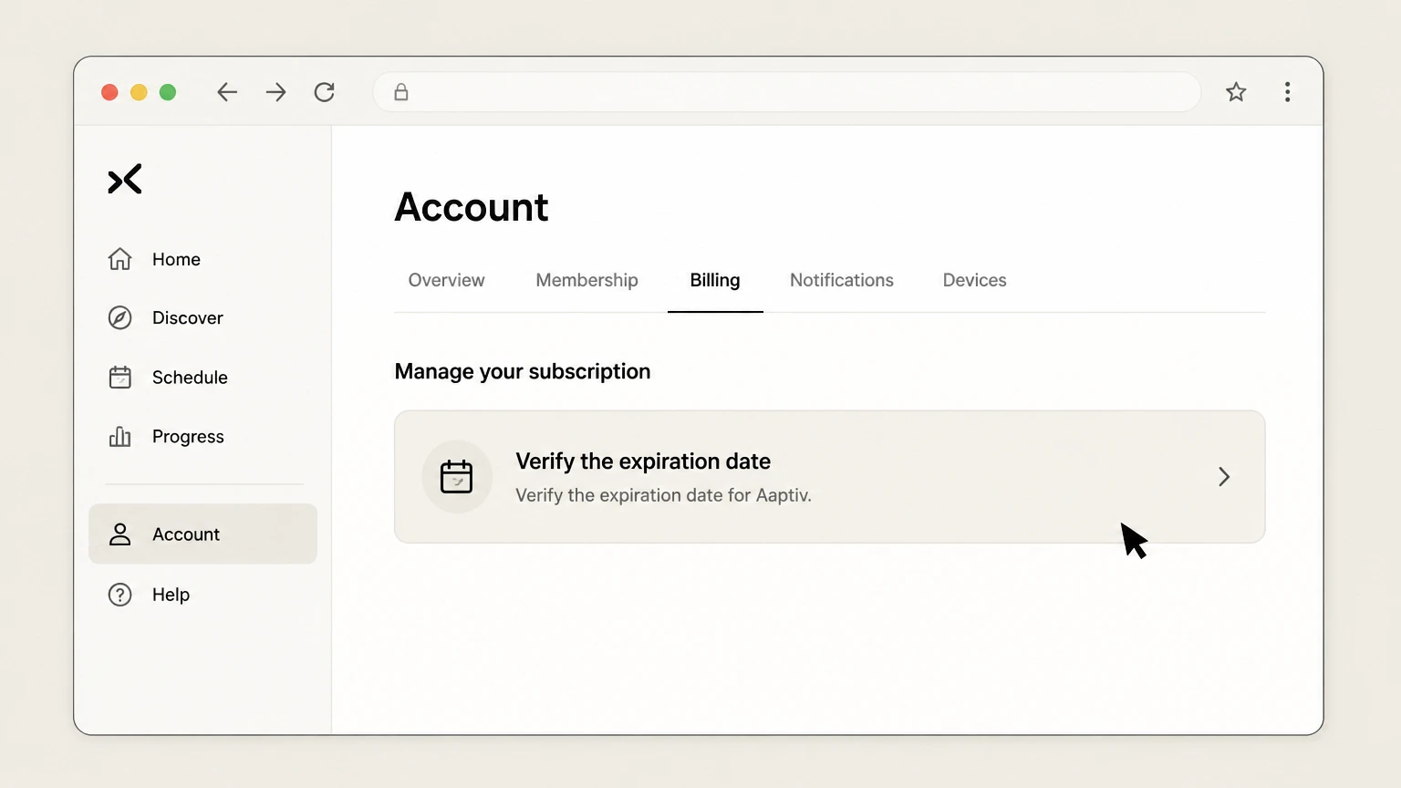Select the Billing tab

coord(715,280)
